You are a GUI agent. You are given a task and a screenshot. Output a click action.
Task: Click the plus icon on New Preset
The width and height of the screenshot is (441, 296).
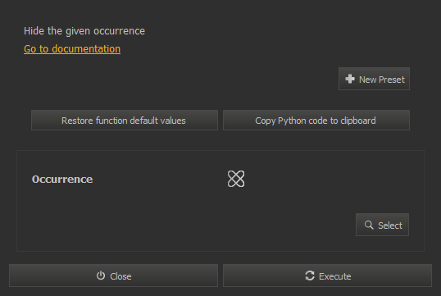(x=349, y=79)
